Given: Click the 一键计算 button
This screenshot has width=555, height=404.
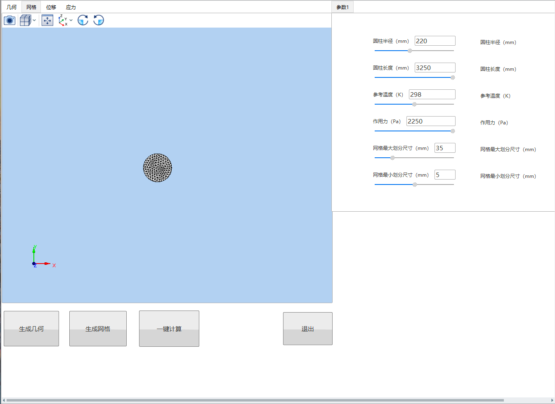Looking at the screenshot, I should 169,329.
